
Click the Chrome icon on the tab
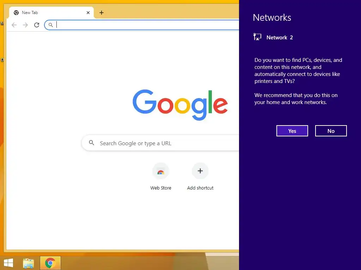pyautogui.click(x=16, y=13)
